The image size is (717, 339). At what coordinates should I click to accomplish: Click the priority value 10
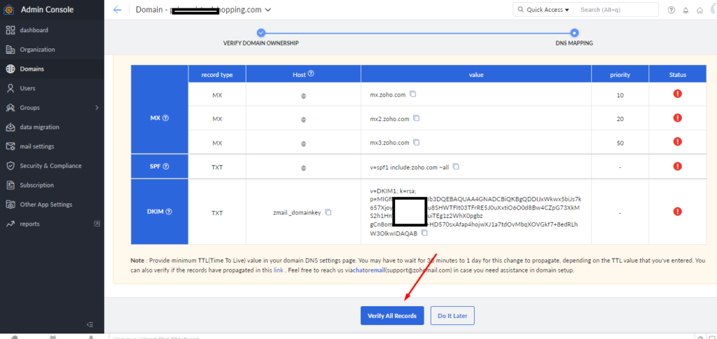point(620,95)
